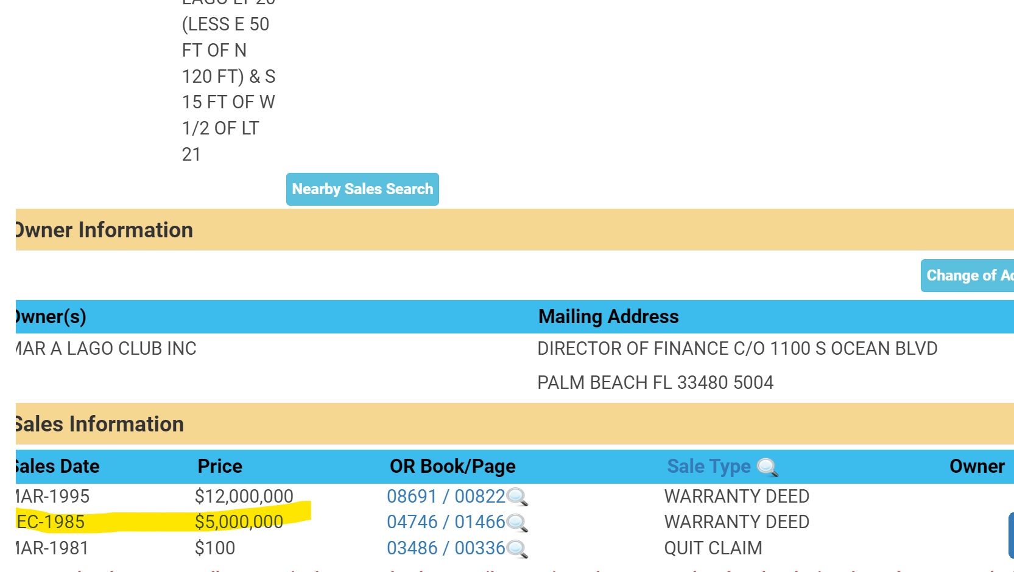Click magnifier icon beside 03486 / 00336
The image size is (1014, 572).
pos(517,549)
